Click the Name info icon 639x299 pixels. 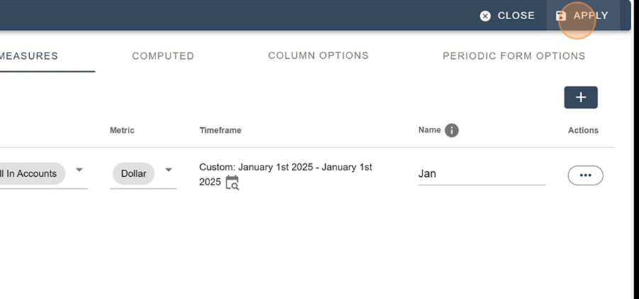[452, 131]
